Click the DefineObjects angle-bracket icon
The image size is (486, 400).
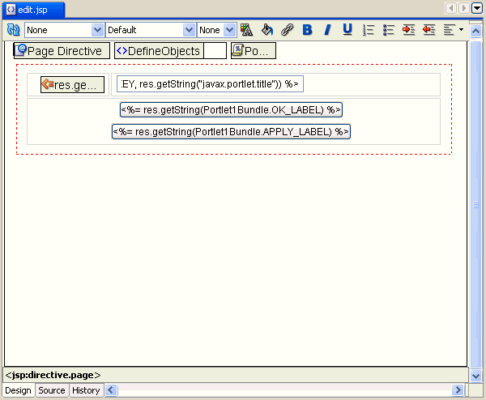[x=122, y=50]
